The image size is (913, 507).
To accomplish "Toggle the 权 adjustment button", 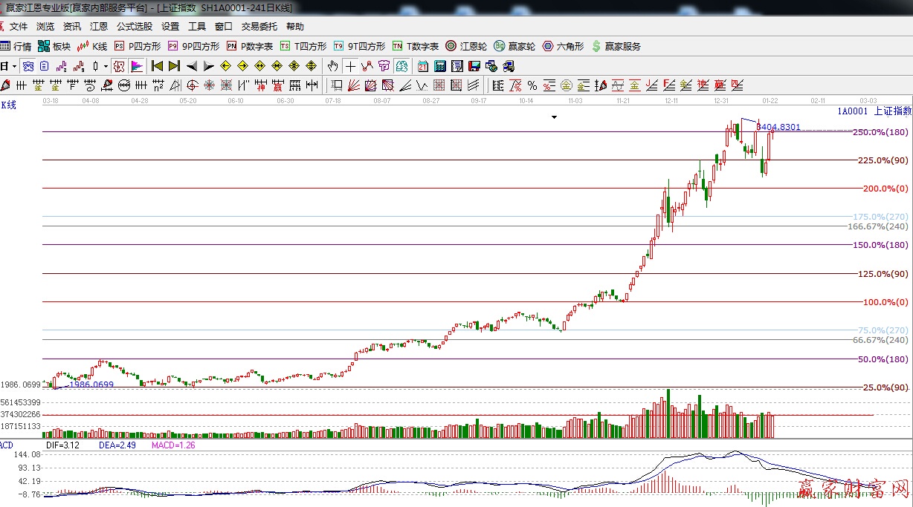I will point(119,66).
